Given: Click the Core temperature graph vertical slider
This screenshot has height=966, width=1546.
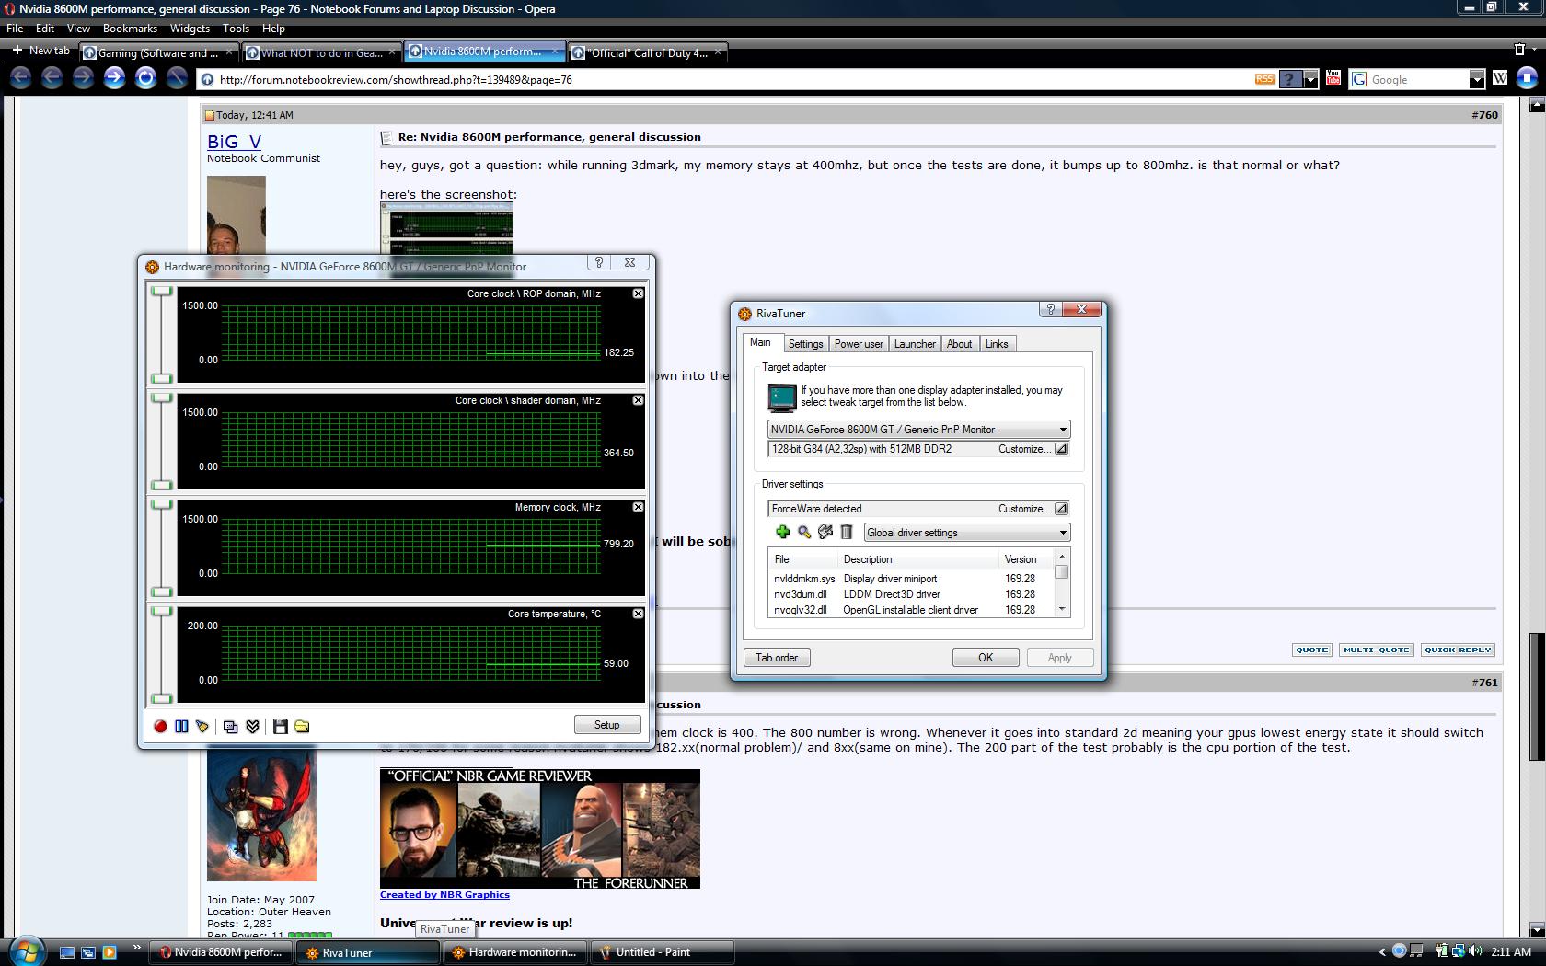Looking at the screenshot, I should click(162, 655).
